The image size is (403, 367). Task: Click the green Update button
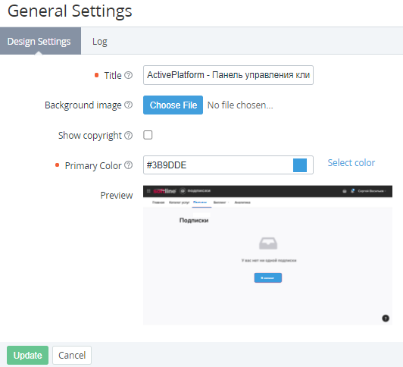(27, 355)
